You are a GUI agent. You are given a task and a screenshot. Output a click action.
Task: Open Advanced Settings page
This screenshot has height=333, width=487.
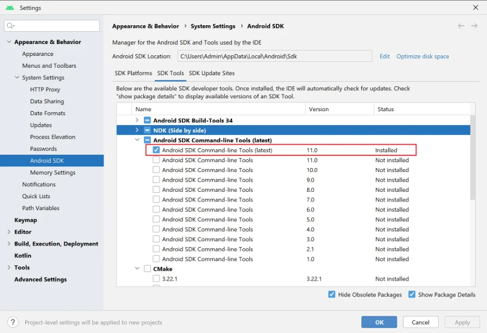coord(40,279)
